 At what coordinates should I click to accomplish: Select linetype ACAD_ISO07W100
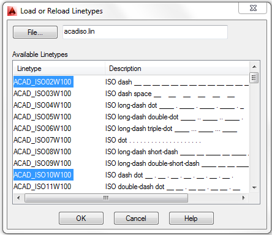[x=42, y=140]
